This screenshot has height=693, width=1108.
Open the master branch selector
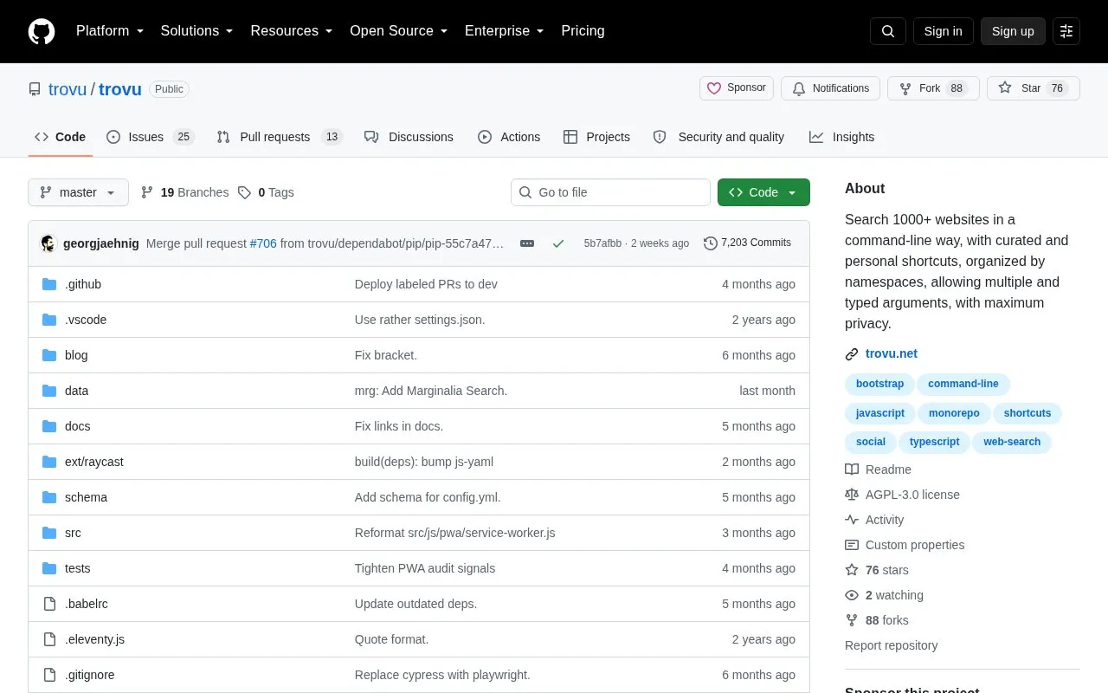point(78,192)
